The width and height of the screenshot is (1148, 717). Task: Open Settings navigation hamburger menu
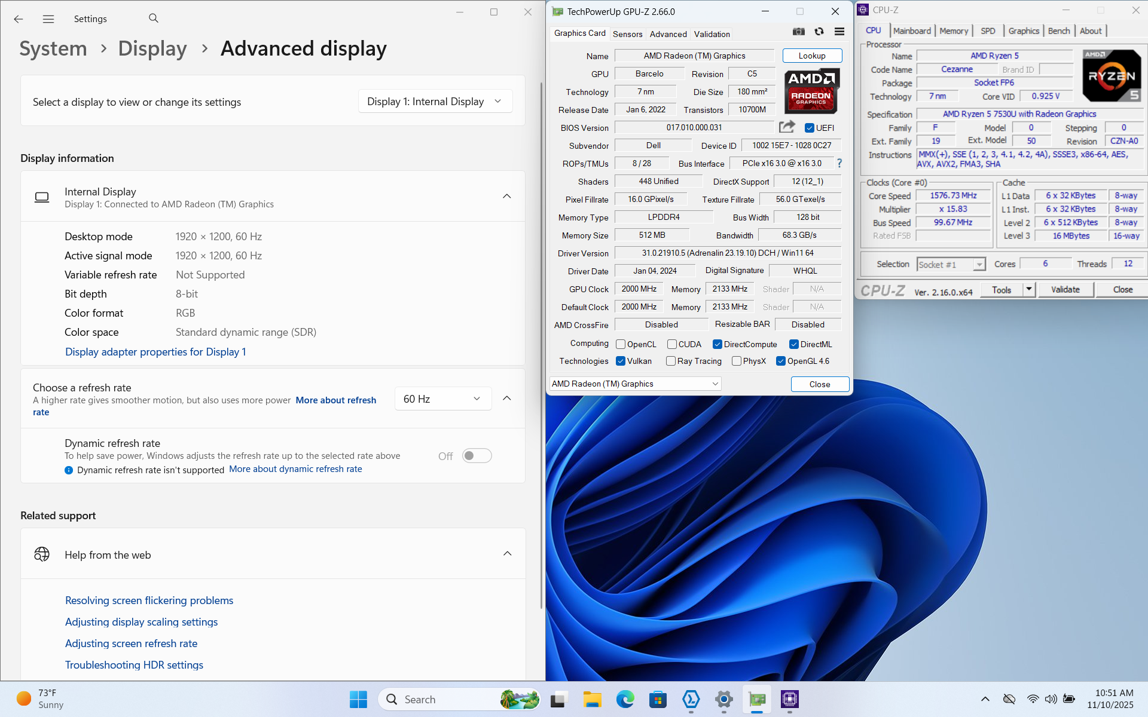pyautogui.click(x=48, y=19)
